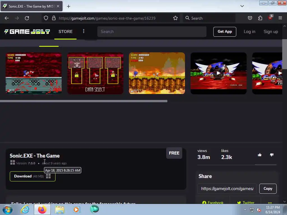Viewport: 287px width, 215px height.
Task: Reload the current page
Action: (x=27, y=18)
